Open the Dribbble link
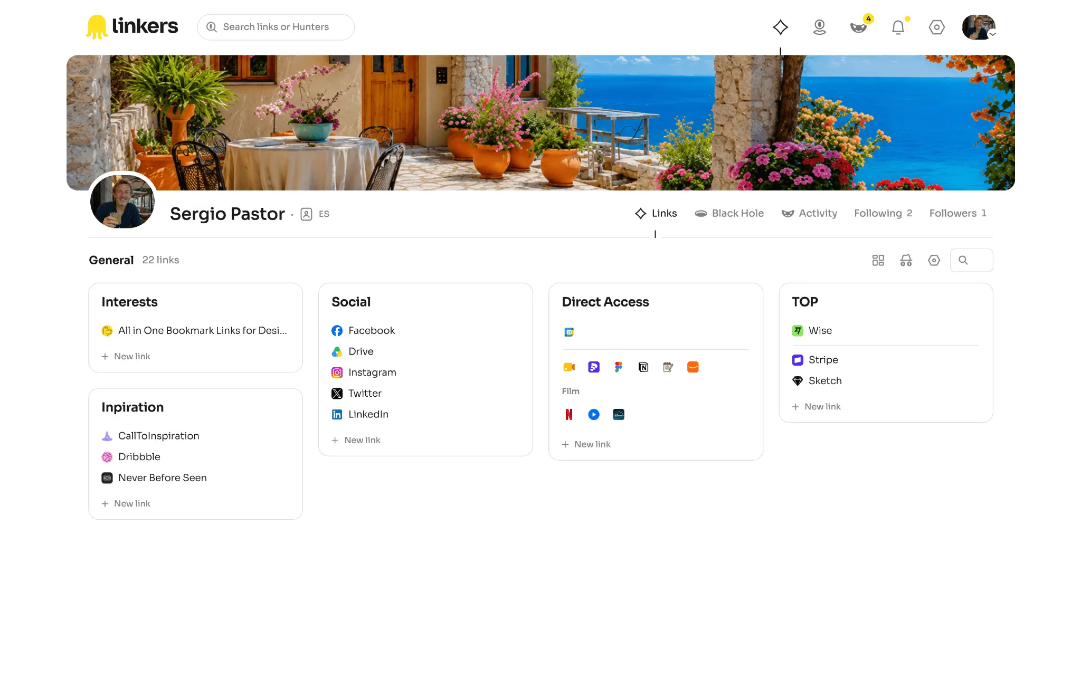This screenshot has height=688, width=1081. [131, 457]
